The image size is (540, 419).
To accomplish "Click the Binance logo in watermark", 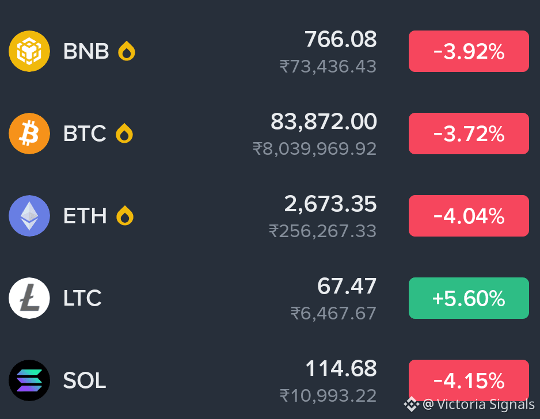I will [412, 404].
